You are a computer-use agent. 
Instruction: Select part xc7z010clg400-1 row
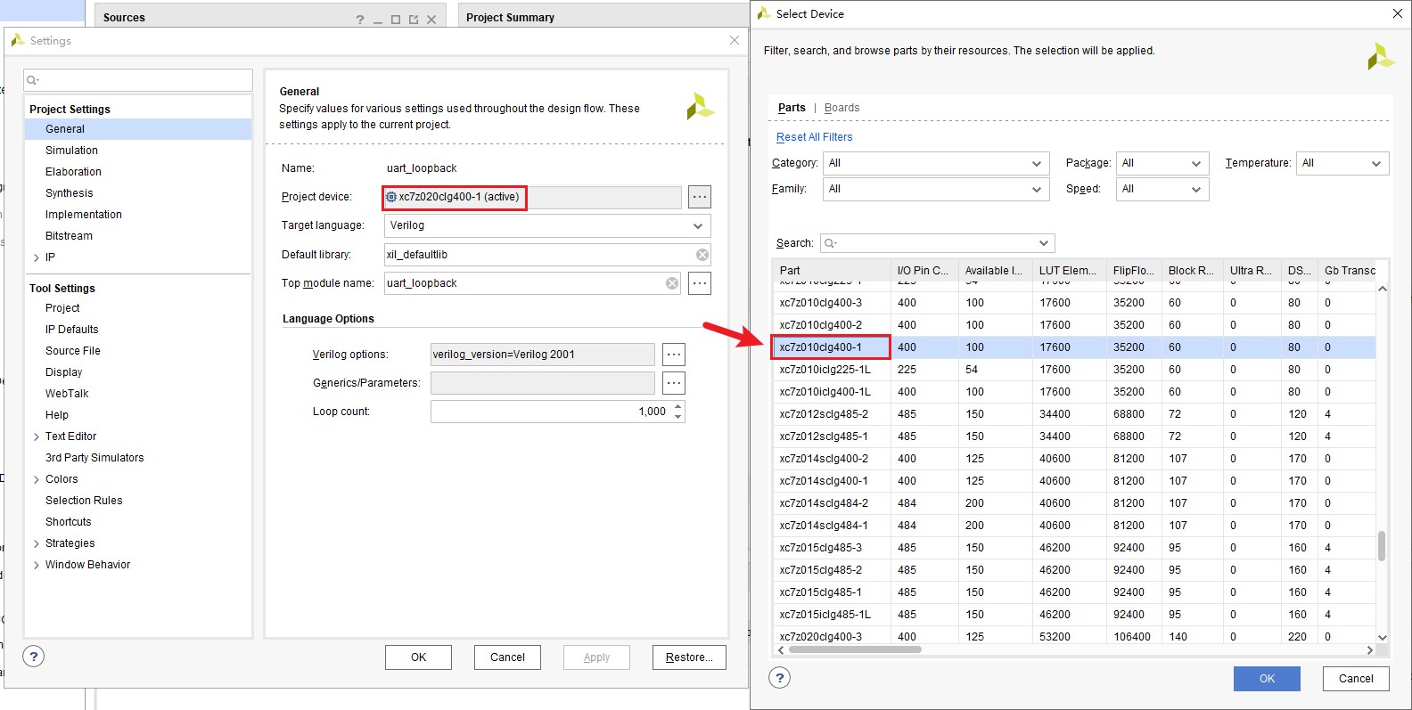(x=1073, y=347)
